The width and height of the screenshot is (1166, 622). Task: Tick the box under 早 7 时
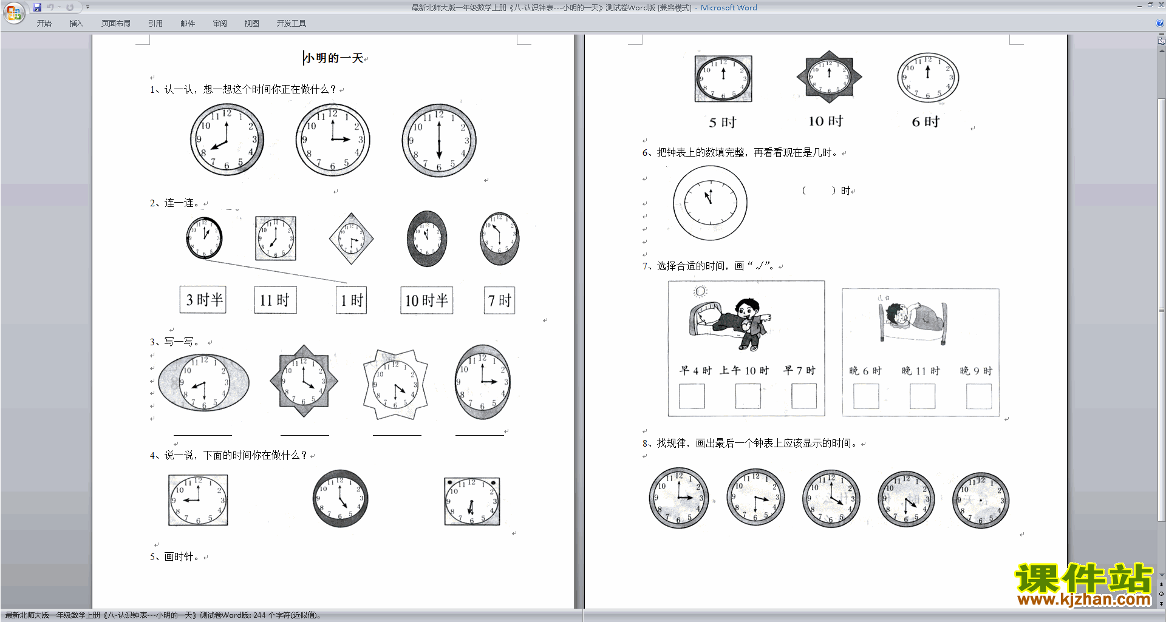pos(804,396)
